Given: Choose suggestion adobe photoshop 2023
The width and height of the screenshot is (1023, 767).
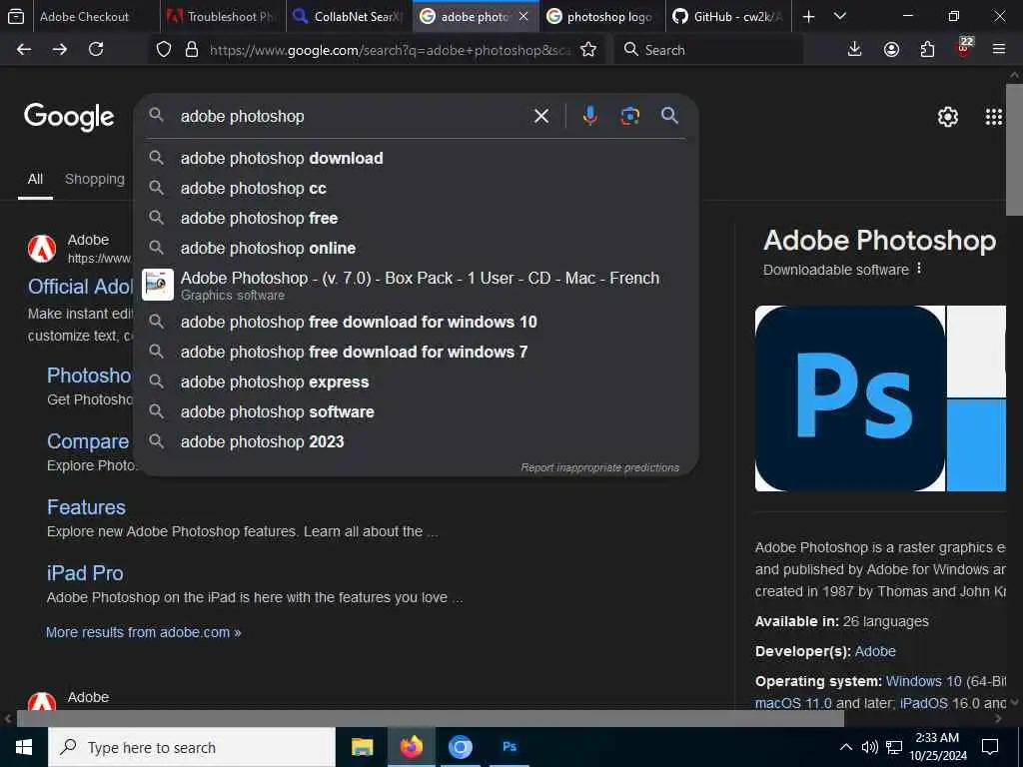Looking at the screenshot, I should [x=417, y=441].
